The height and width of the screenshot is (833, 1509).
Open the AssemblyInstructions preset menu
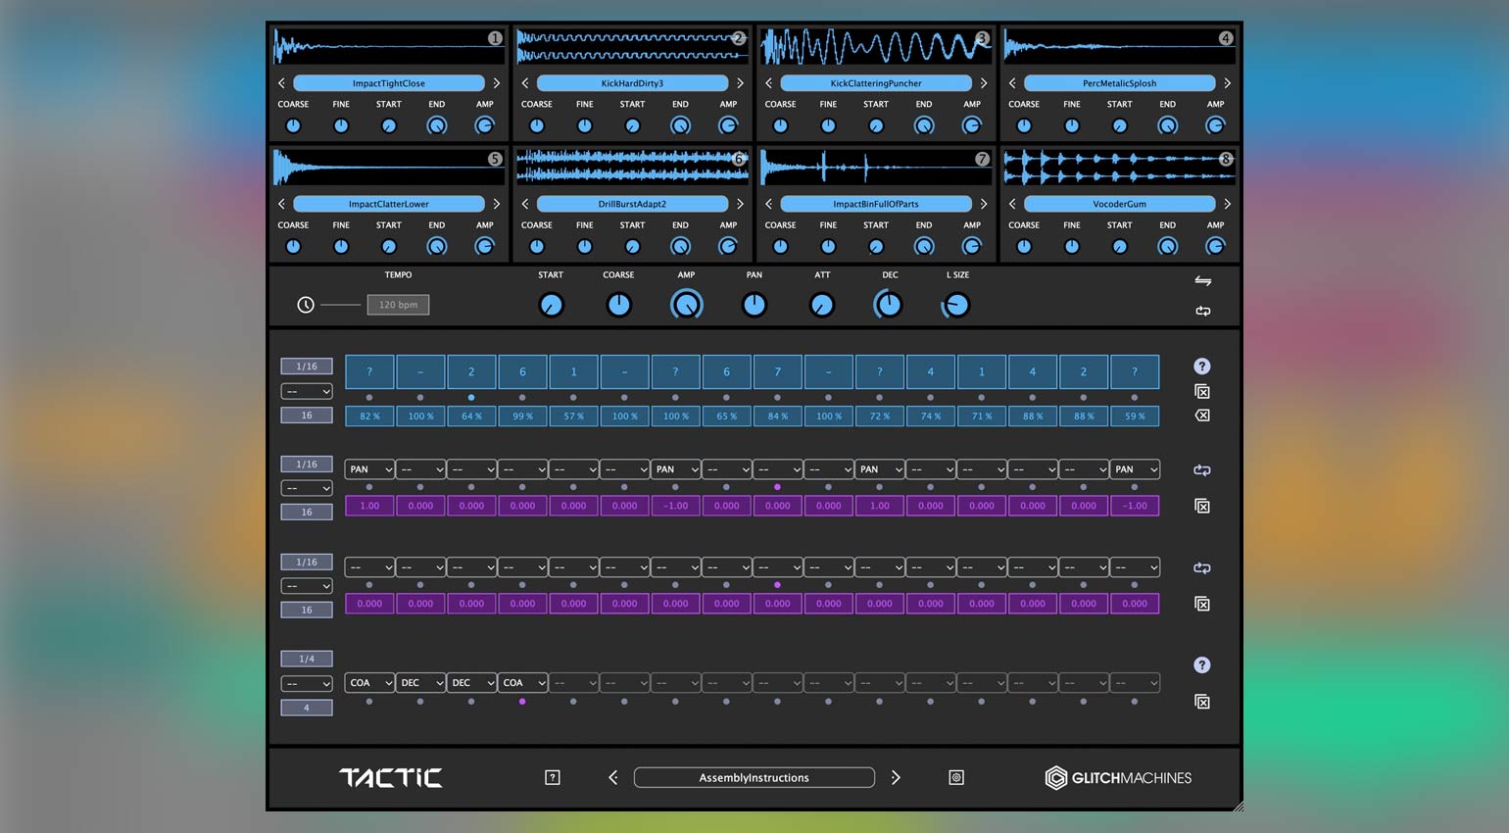pyautogui.click(x=754, y=777)
